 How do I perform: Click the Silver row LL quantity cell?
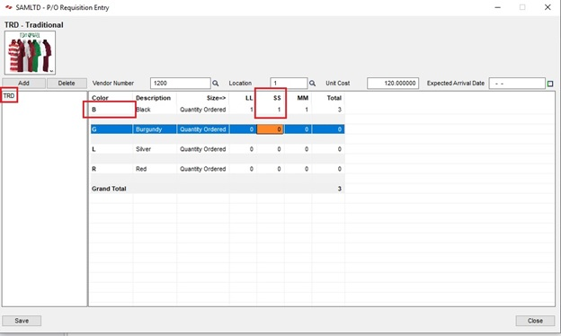(243, 149)
